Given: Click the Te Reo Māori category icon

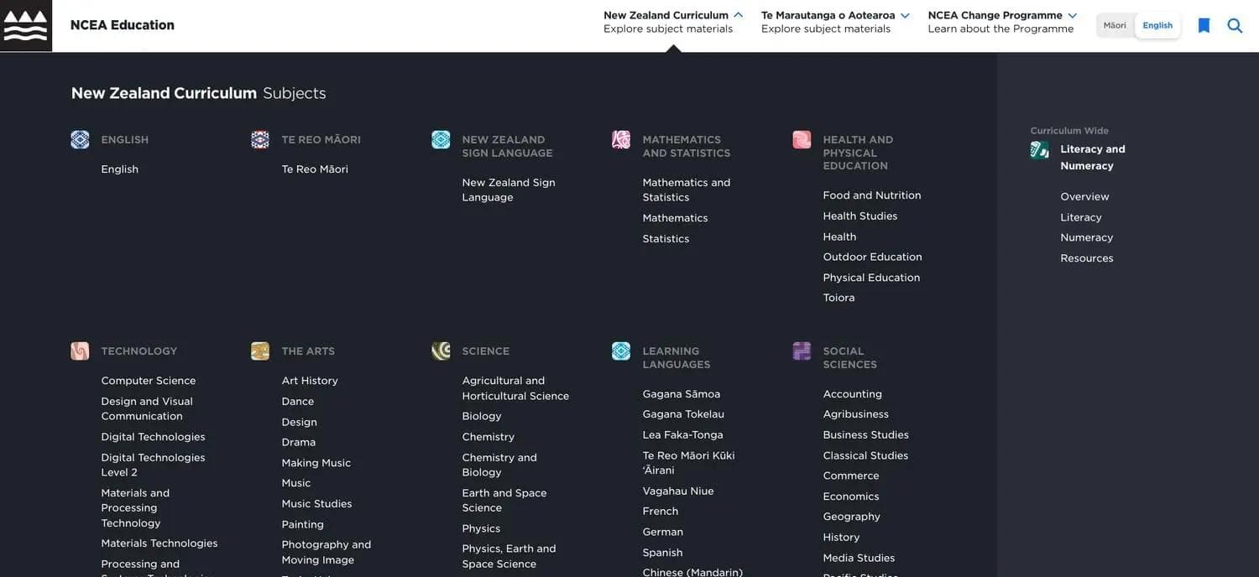Looking at the screenshot, I should point(260,140).
